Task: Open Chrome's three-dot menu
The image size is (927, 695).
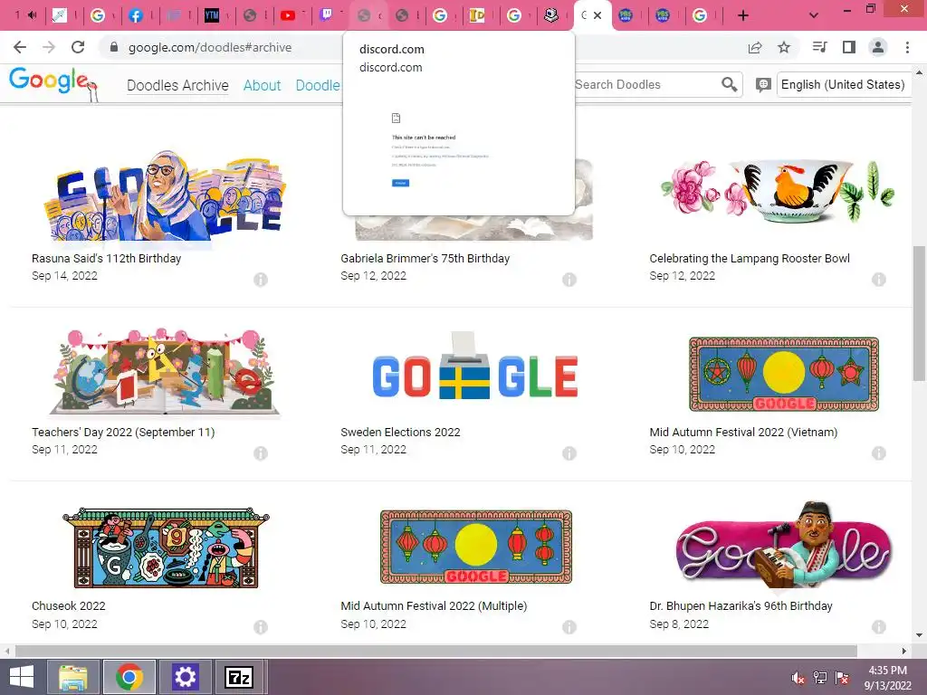Action: 907,47
